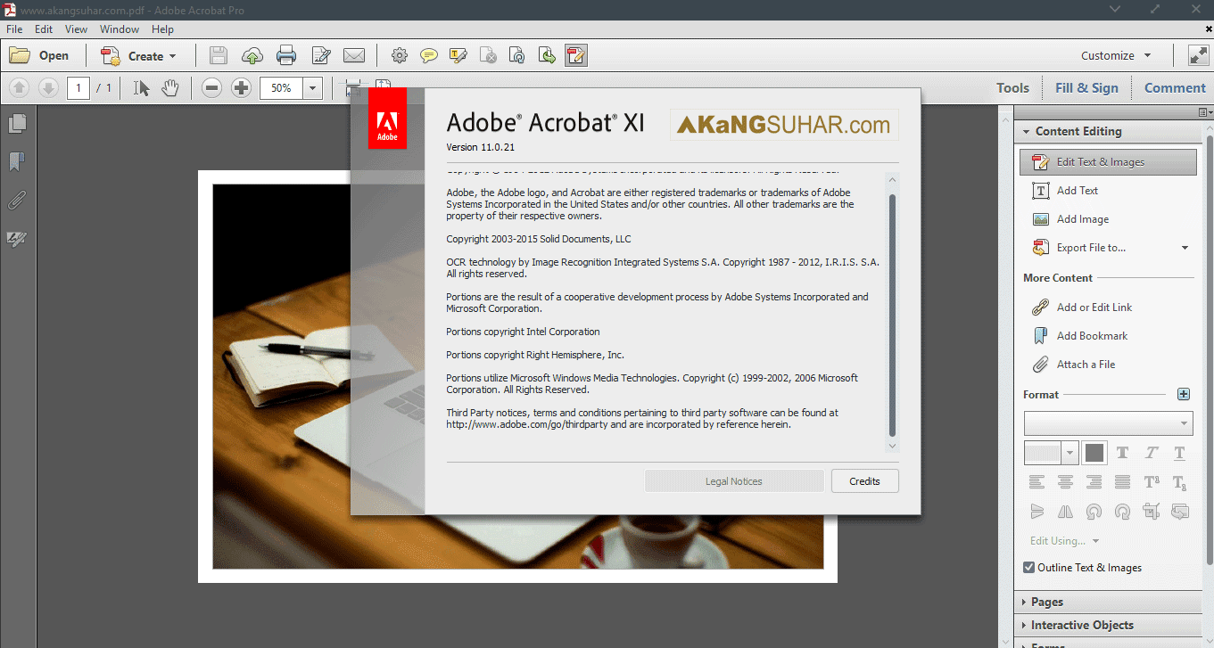This screenshot has height=648, width=1214.
Task: Click the Legal Notices button
Action: (734, 481)
